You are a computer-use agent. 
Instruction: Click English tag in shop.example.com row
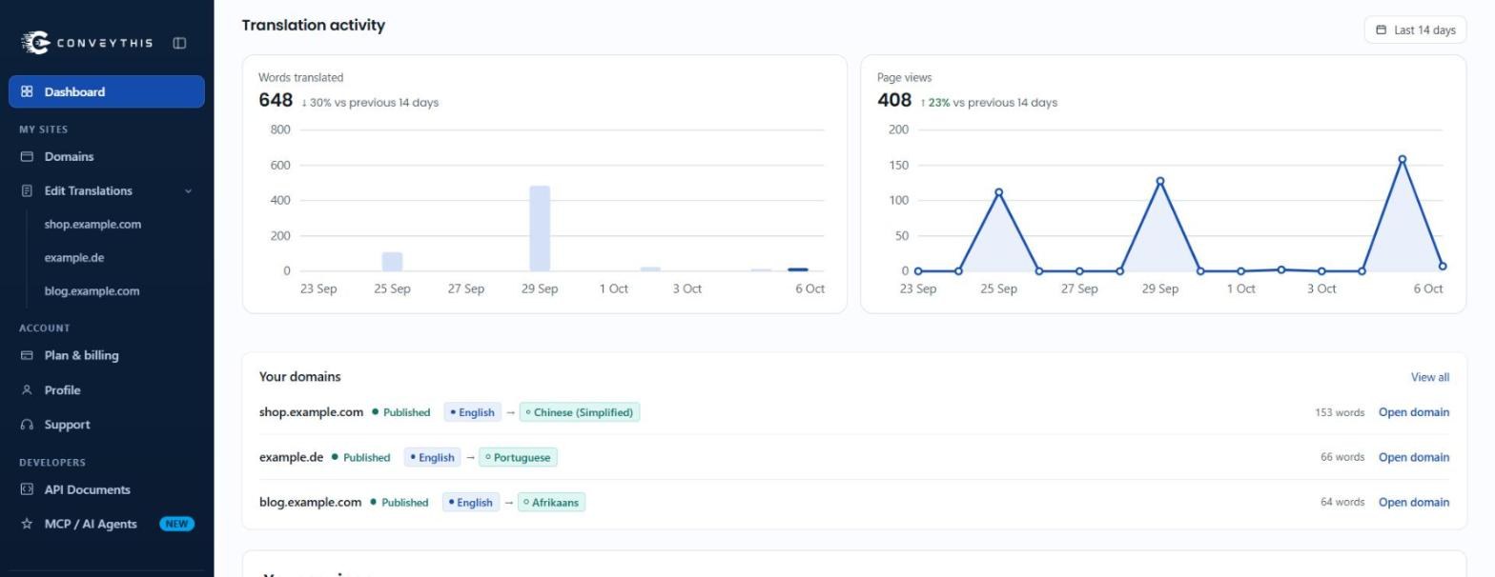pos(472,412)
